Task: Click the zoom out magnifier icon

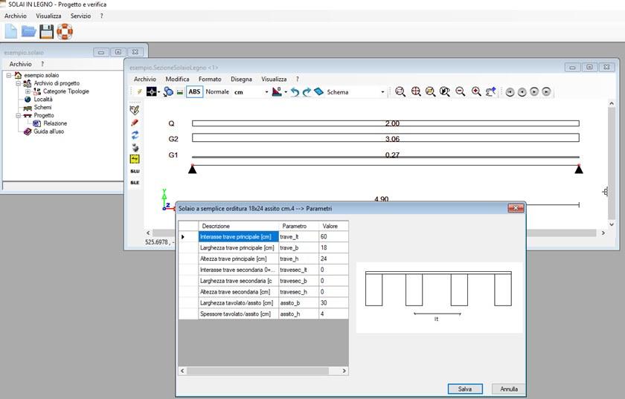Action: (461, 92)
